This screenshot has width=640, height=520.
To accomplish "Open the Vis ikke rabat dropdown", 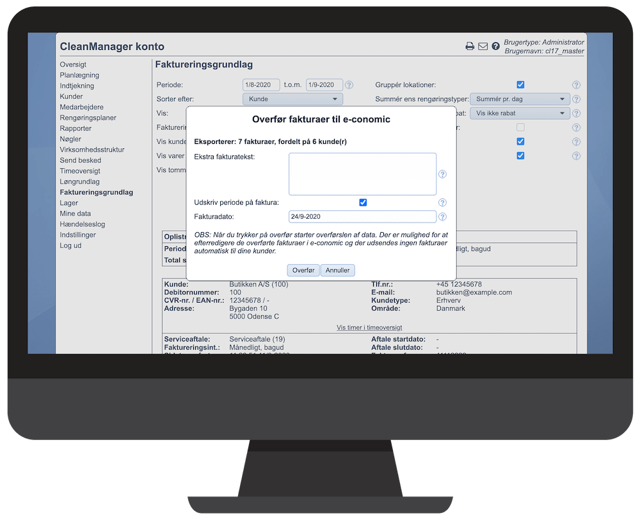I will [519, 113].
